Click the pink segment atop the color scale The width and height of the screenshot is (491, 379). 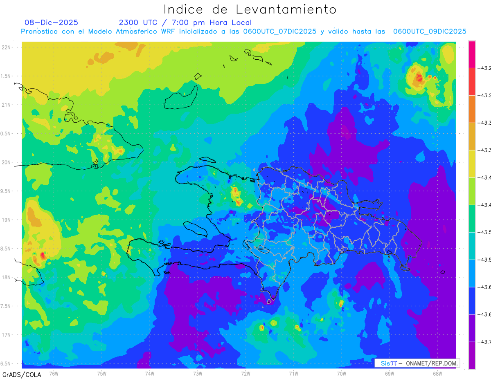(x=472, y=54)
